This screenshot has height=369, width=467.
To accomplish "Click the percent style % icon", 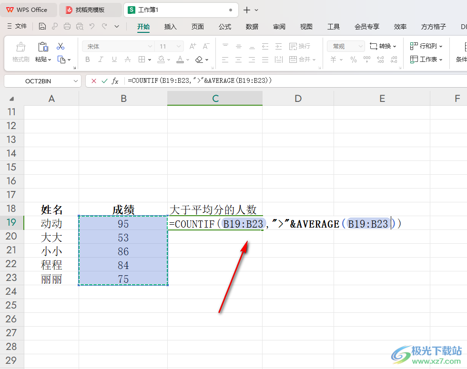I will click(x=354, y=60).
